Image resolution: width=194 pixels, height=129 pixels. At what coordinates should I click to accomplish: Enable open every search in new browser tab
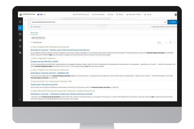tap(151, 27)
